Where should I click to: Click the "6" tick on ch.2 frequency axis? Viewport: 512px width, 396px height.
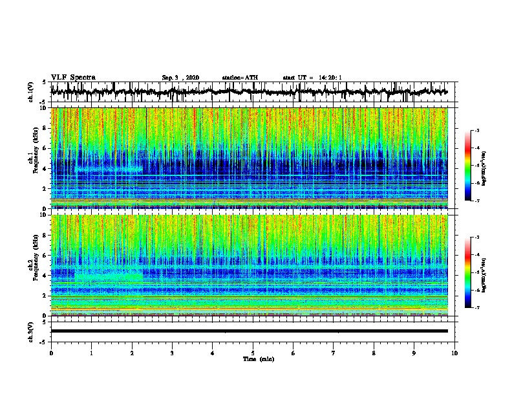coord(45,256)
